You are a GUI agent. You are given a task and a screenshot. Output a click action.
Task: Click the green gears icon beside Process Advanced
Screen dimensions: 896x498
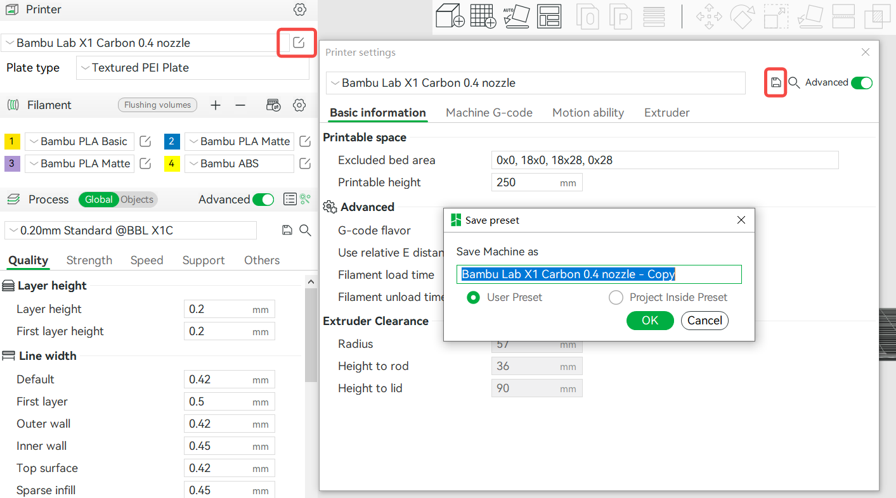point(306,199)
